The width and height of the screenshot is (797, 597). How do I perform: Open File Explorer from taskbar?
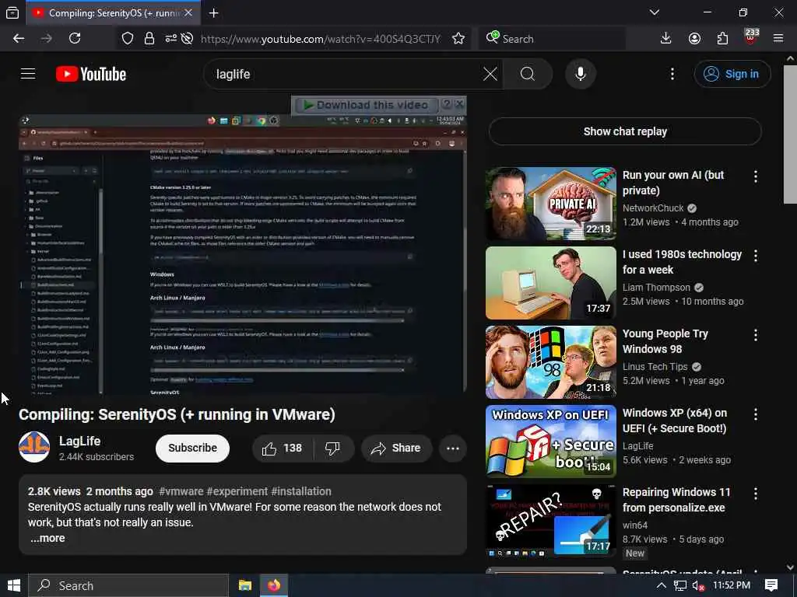pyautogui.click(x=245, y=585)
